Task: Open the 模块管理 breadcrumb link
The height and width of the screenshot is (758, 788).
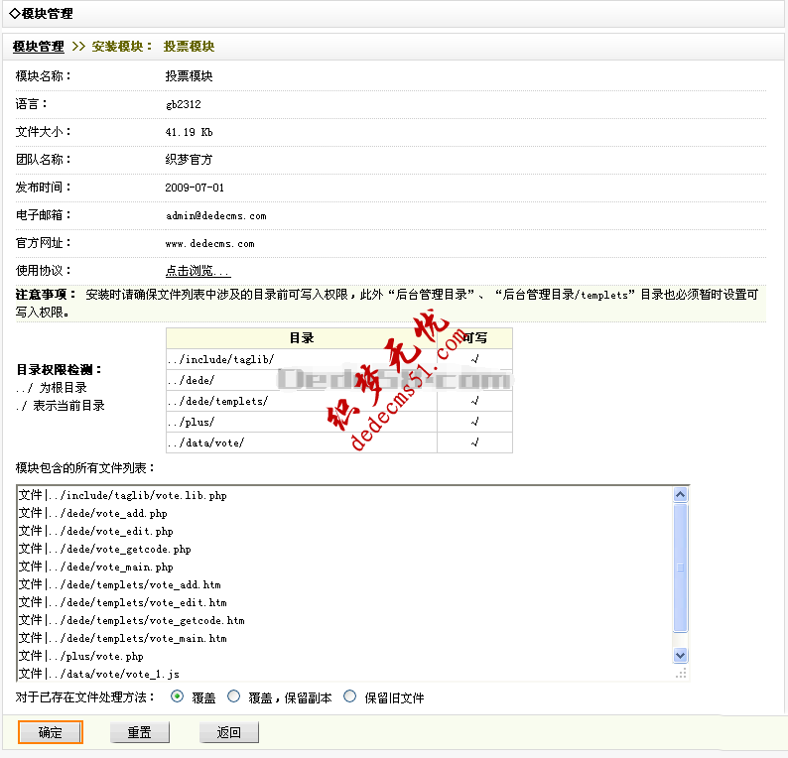Action: 38,47
